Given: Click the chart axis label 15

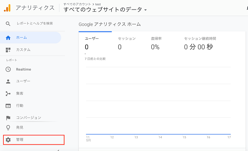Looking at the screenshot, I should 184,137.
